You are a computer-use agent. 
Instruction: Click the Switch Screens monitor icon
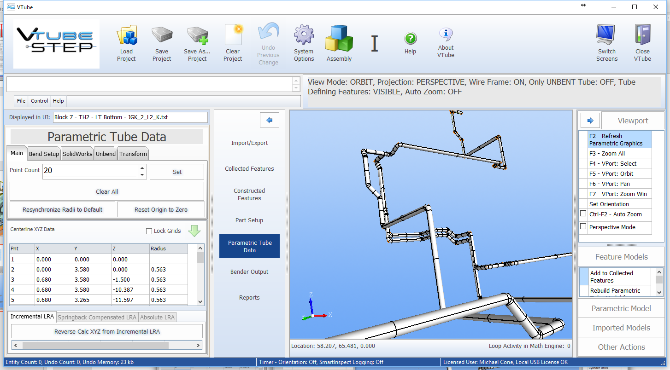coord(607,36)
